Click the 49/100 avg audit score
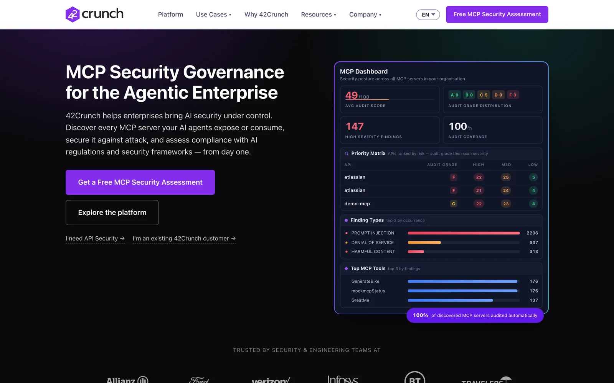614x383 pixels. (357, 95)
